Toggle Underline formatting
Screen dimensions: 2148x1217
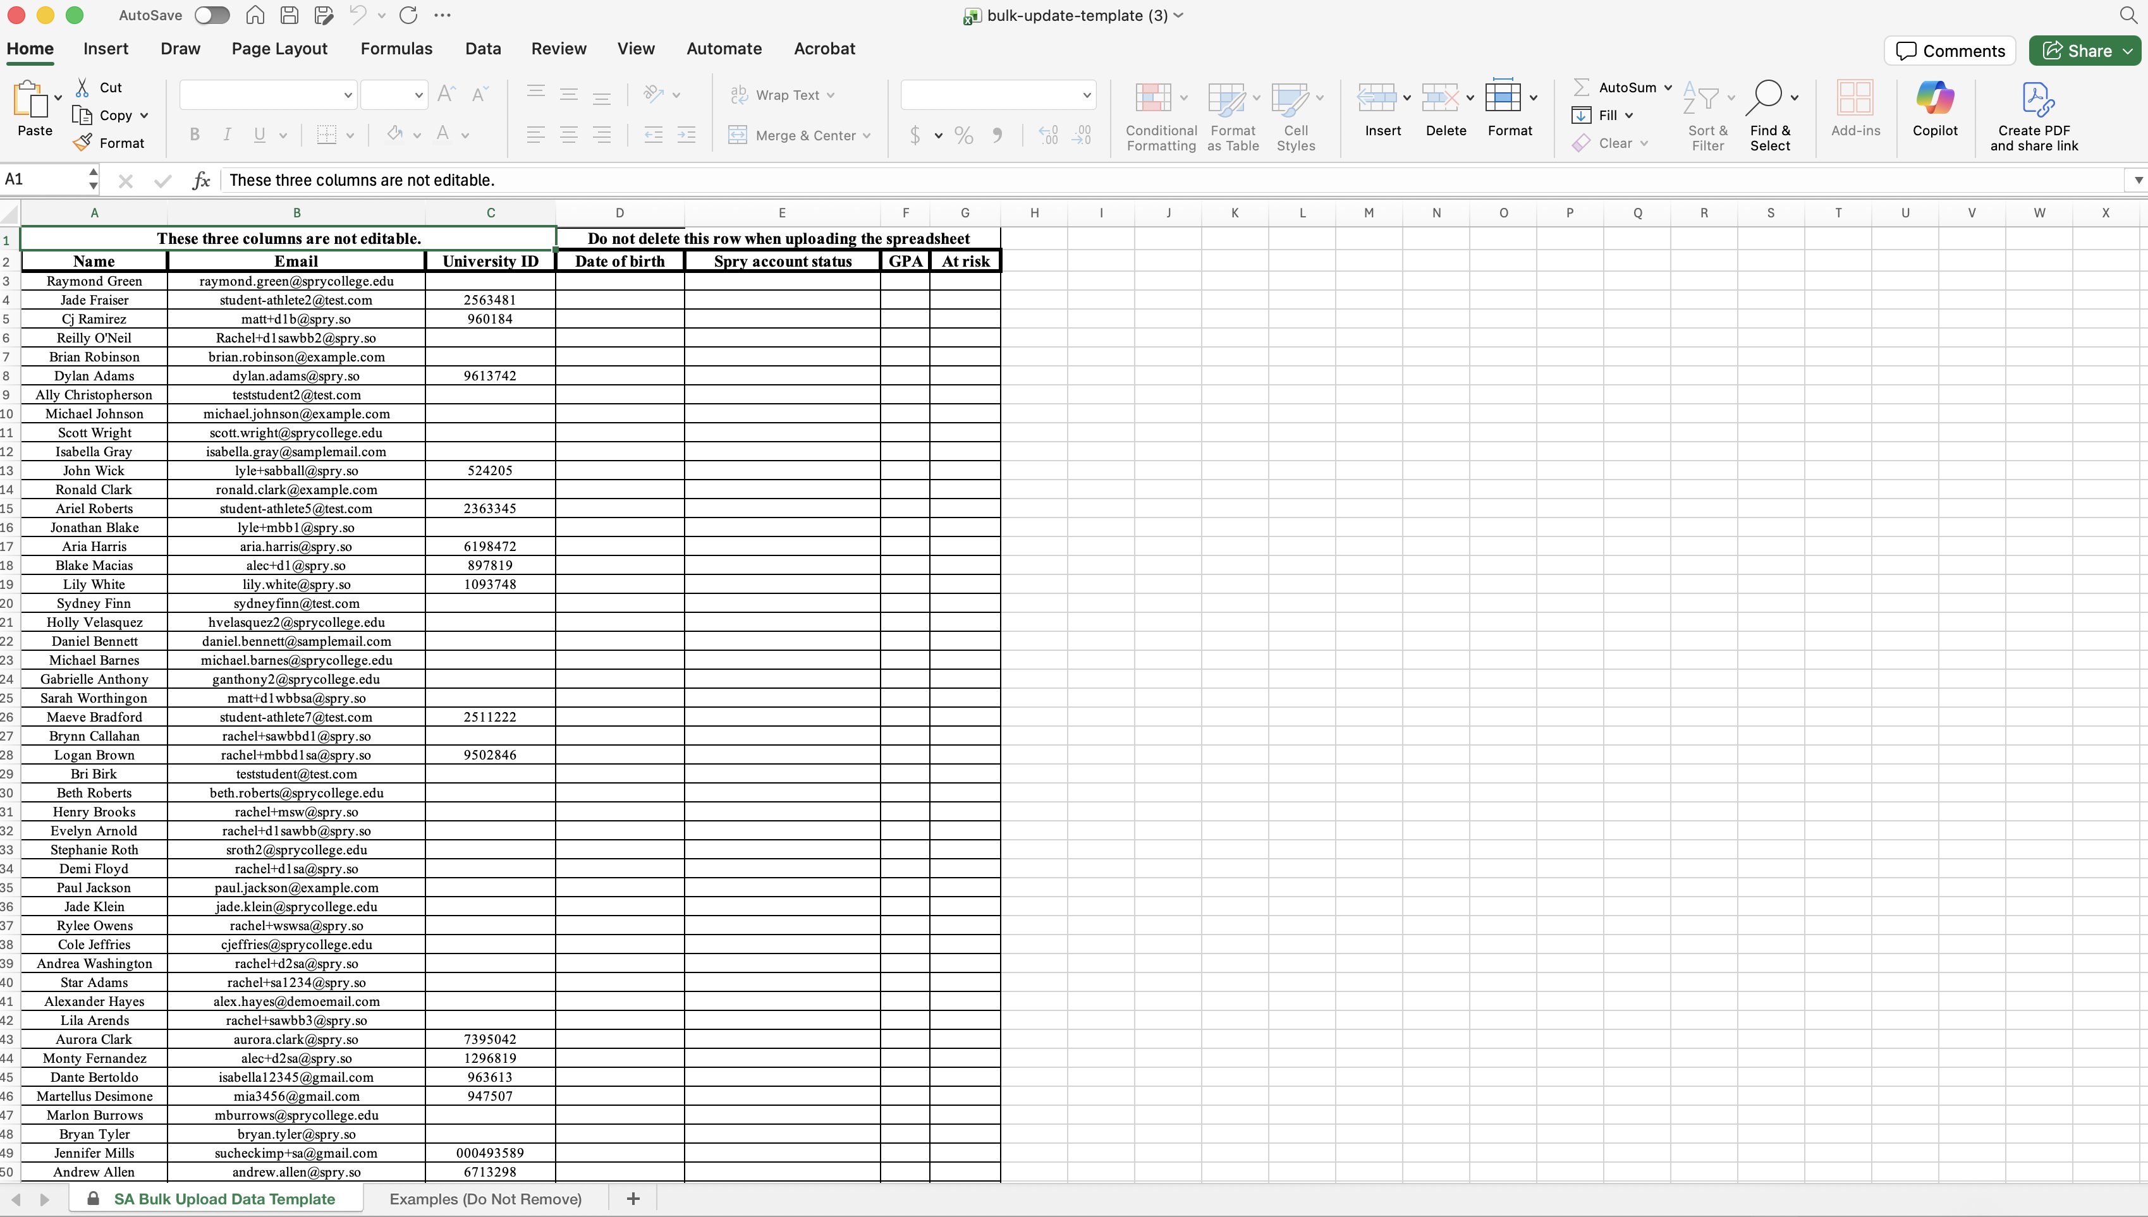click(259, 135)
